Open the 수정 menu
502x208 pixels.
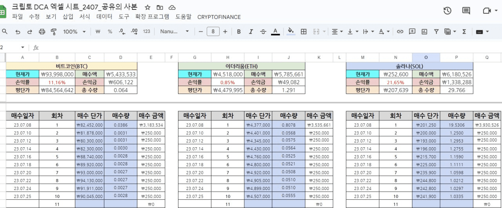(34, 17)
